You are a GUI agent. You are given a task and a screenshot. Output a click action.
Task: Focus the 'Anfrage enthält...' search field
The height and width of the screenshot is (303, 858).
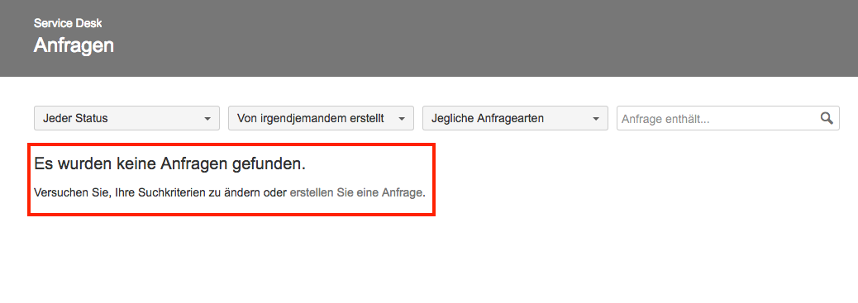coord(727,118)
